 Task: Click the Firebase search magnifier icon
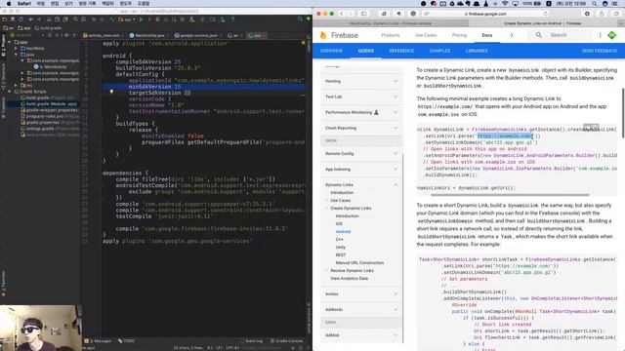[x=538, y=35]
